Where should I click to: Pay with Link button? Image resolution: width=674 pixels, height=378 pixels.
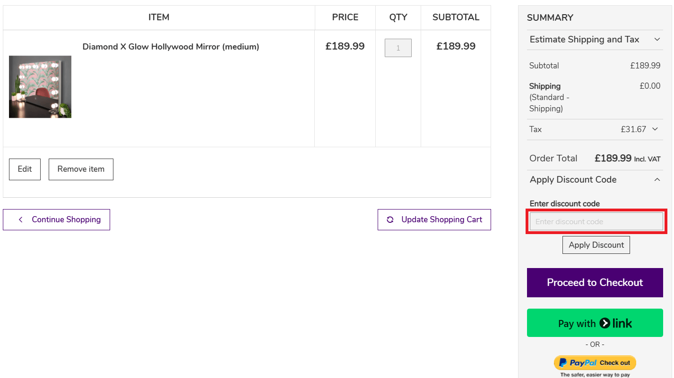coord(595,323)
